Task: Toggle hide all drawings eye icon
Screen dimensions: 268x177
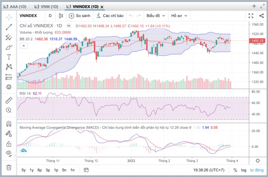Action: [9, 153]
